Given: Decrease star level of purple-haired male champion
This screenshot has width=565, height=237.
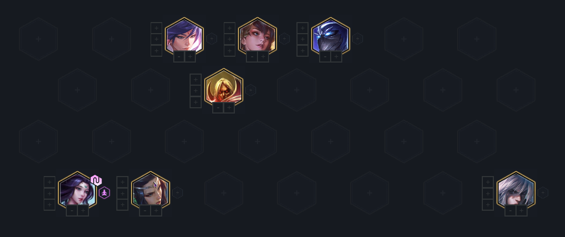Looking at the screenshot, I should pos(179,56).
